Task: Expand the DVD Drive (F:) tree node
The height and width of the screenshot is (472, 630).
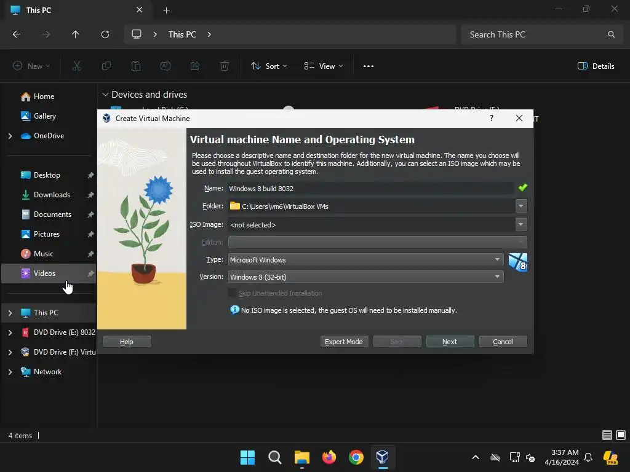Action: click(10, 352)
